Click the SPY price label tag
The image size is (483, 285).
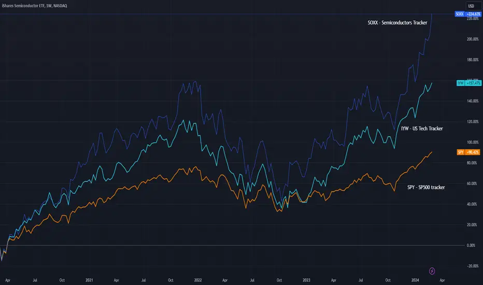click(468, 152)
